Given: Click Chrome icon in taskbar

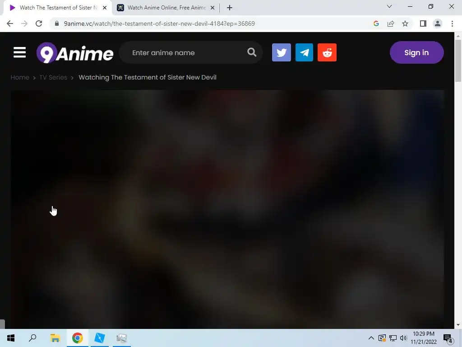Looking at the screenshot, I should tap(78, 338).
